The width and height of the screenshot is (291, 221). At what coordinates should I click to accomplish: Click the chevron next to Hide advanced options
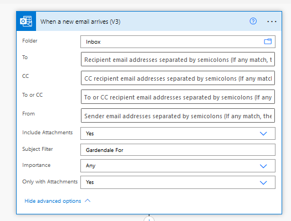pos(88,201)
